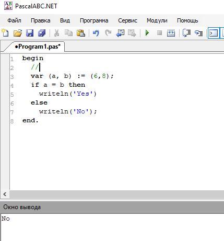Click the Step Over debug icon
The height and width of the screenshot is (241, 224).
click(x=186, y=33)
